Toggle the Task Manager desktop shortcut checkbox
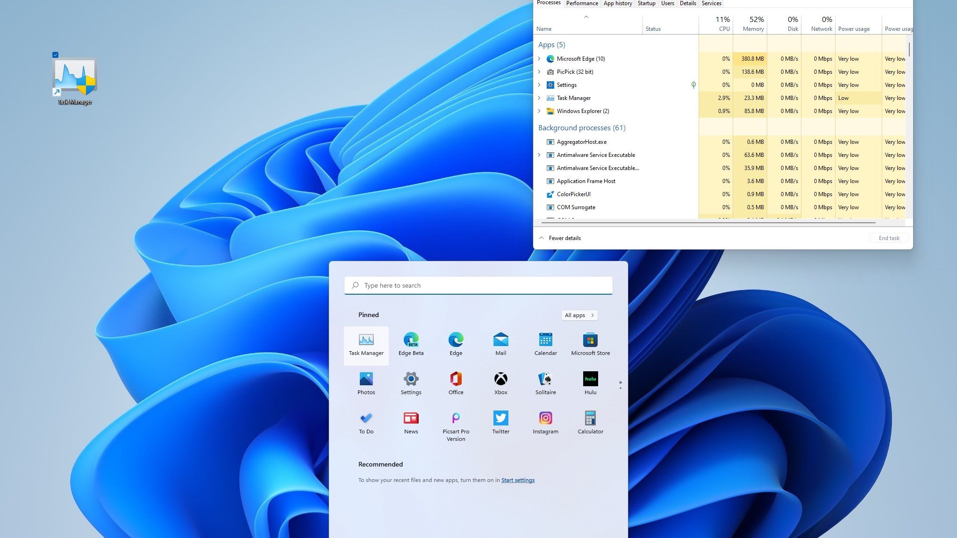This screenshot has width=957, height=538. (56, 55)
